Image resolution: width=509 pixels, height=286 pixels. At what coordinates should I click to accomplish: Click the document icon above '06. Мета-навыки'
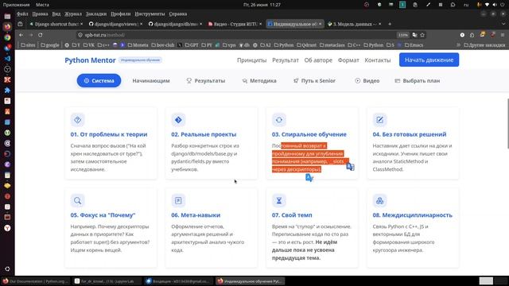[x=178, y=200]
